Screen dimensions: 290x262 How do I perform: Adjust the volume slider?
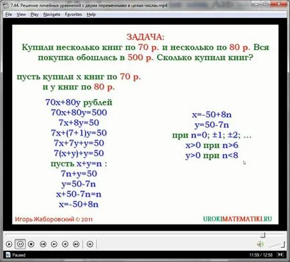pyautogui.click(x=276, y=245)
